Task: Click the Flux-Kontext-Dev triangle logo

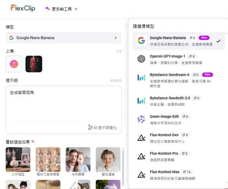Action: [x=141, y=138]
